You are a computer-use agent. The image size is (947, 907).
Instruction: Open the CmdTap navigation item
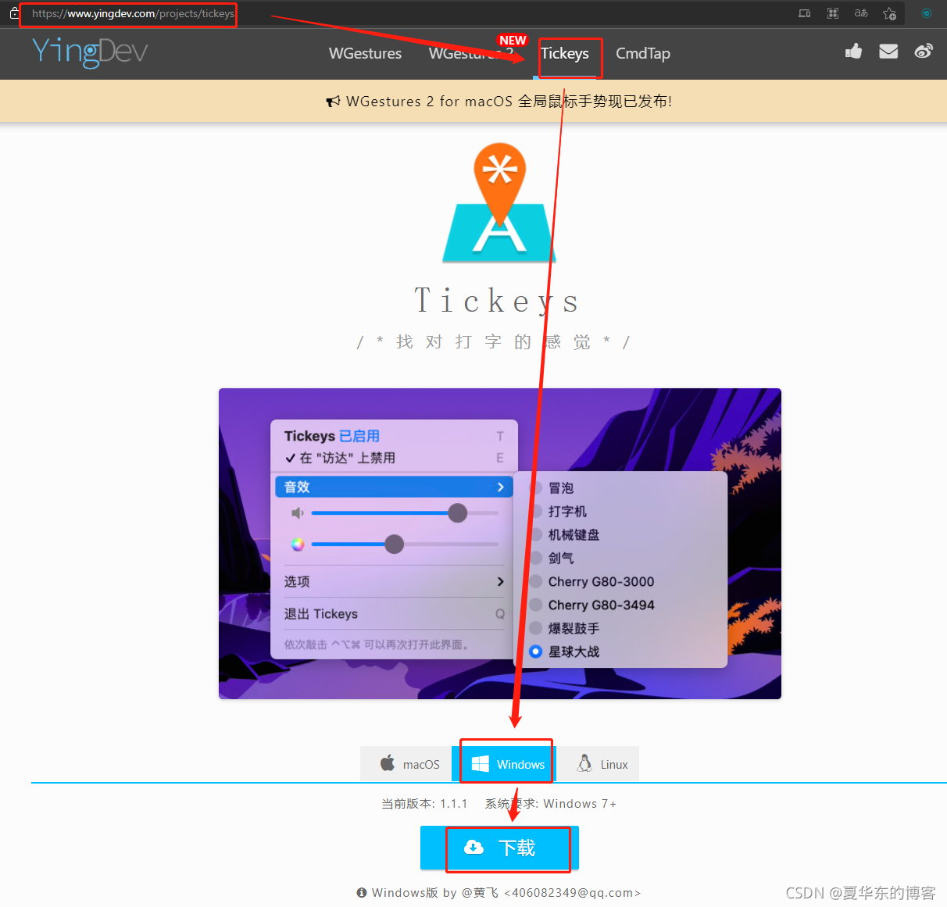coord(642,53)
